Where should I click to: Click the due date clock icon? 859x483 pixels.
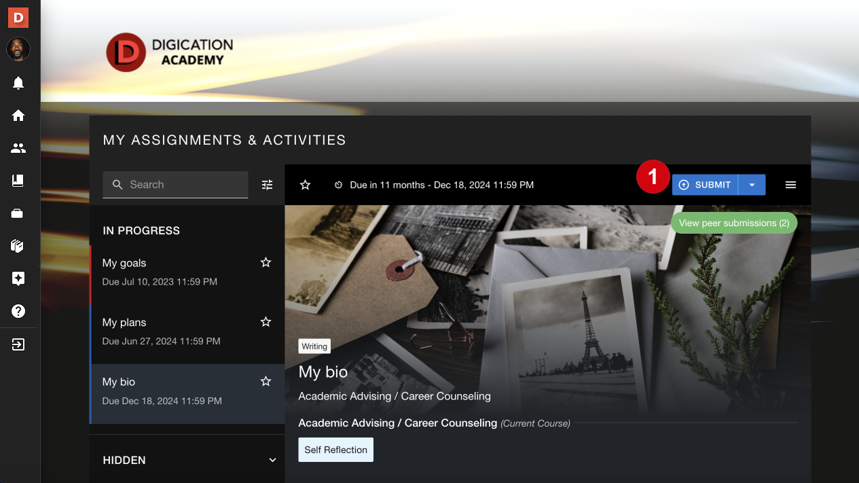[x=338, y=185]
